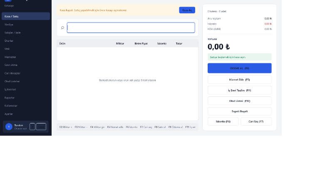Open Satın Alma in the sidebar

click(x=26, y=65)
